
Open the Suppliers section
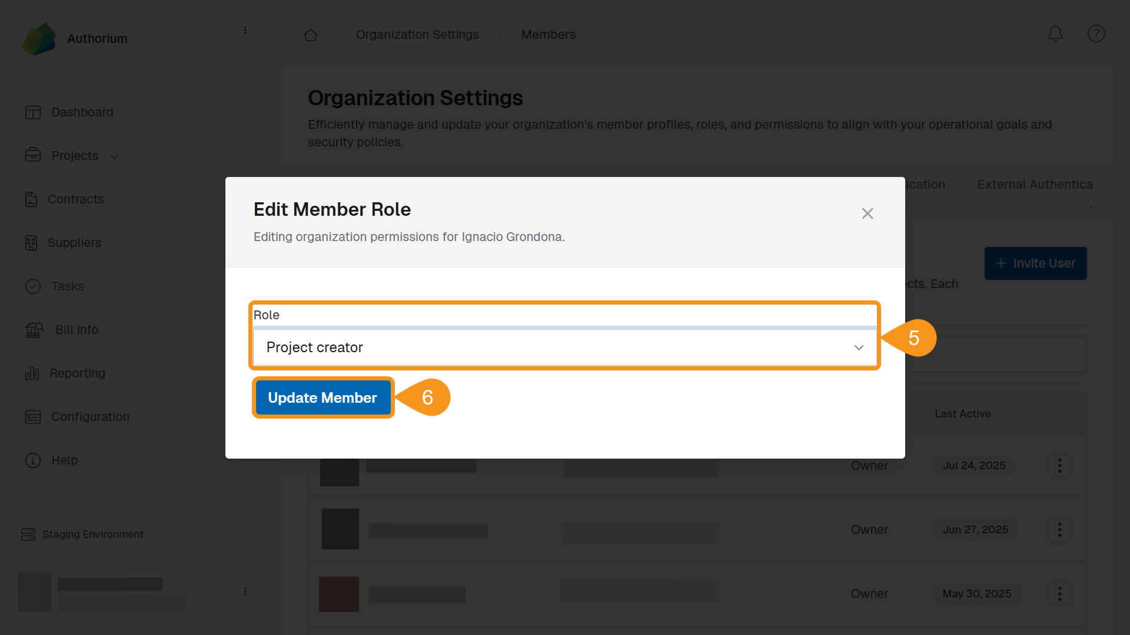(75, 242)
